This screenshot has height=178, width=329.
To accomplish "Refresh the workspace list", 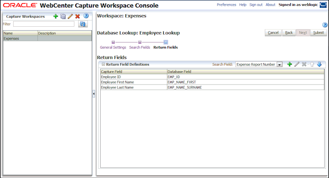I will (x=83, y=24).
